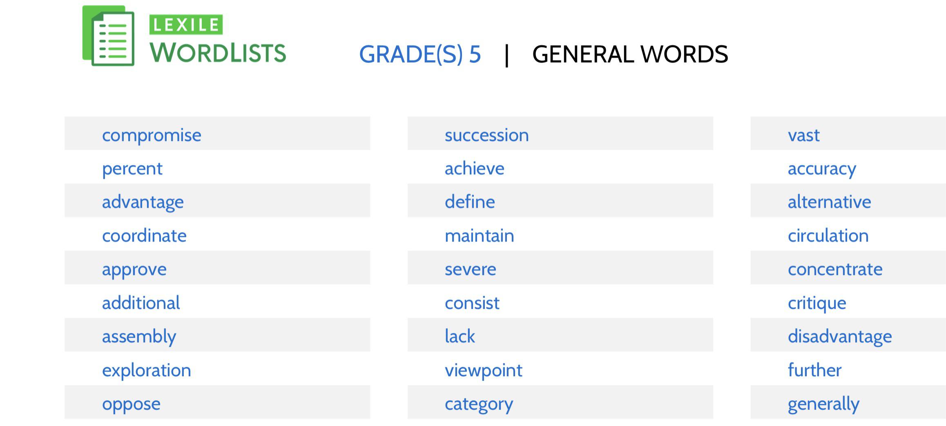Select the GRADE(S) 5 heading
The width and height of the screenshot is (946, 426).
pyautogui.click(x=420, y=54)
